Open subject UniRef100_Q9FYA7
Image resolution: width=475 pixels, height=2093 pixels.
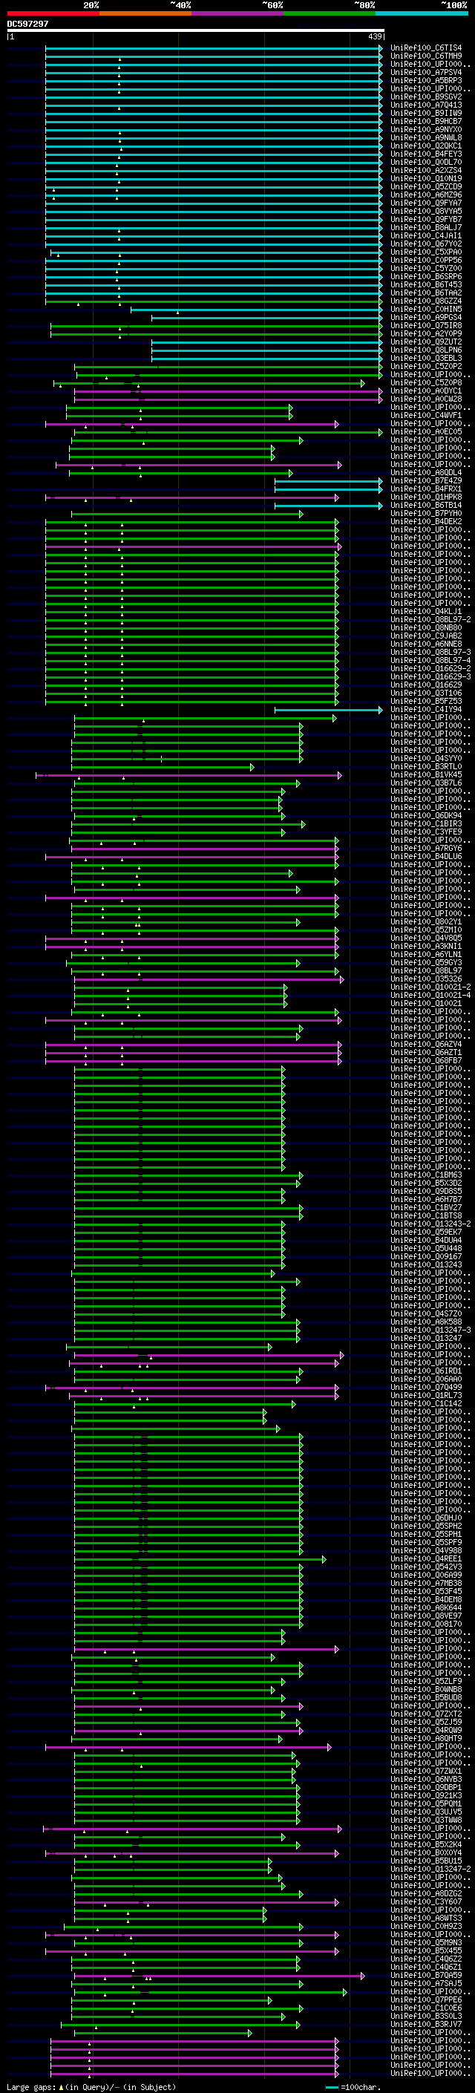point(426,203)
